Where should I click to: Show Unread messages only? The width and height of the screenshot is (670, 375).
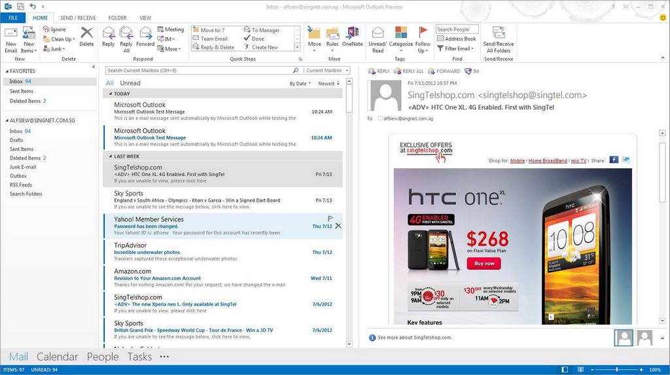(130, 83)
